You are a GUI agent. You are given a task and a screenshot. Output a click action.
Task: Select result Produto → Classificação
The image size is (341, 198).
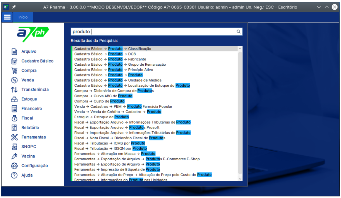click(155, 49)
